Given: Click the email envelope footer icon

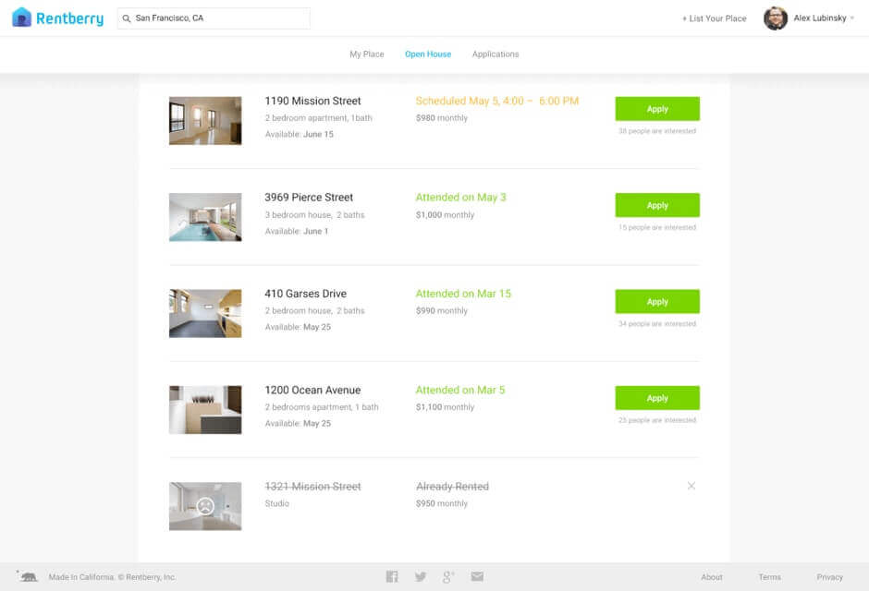Looking at the screenshot, I should click(477, 577).
